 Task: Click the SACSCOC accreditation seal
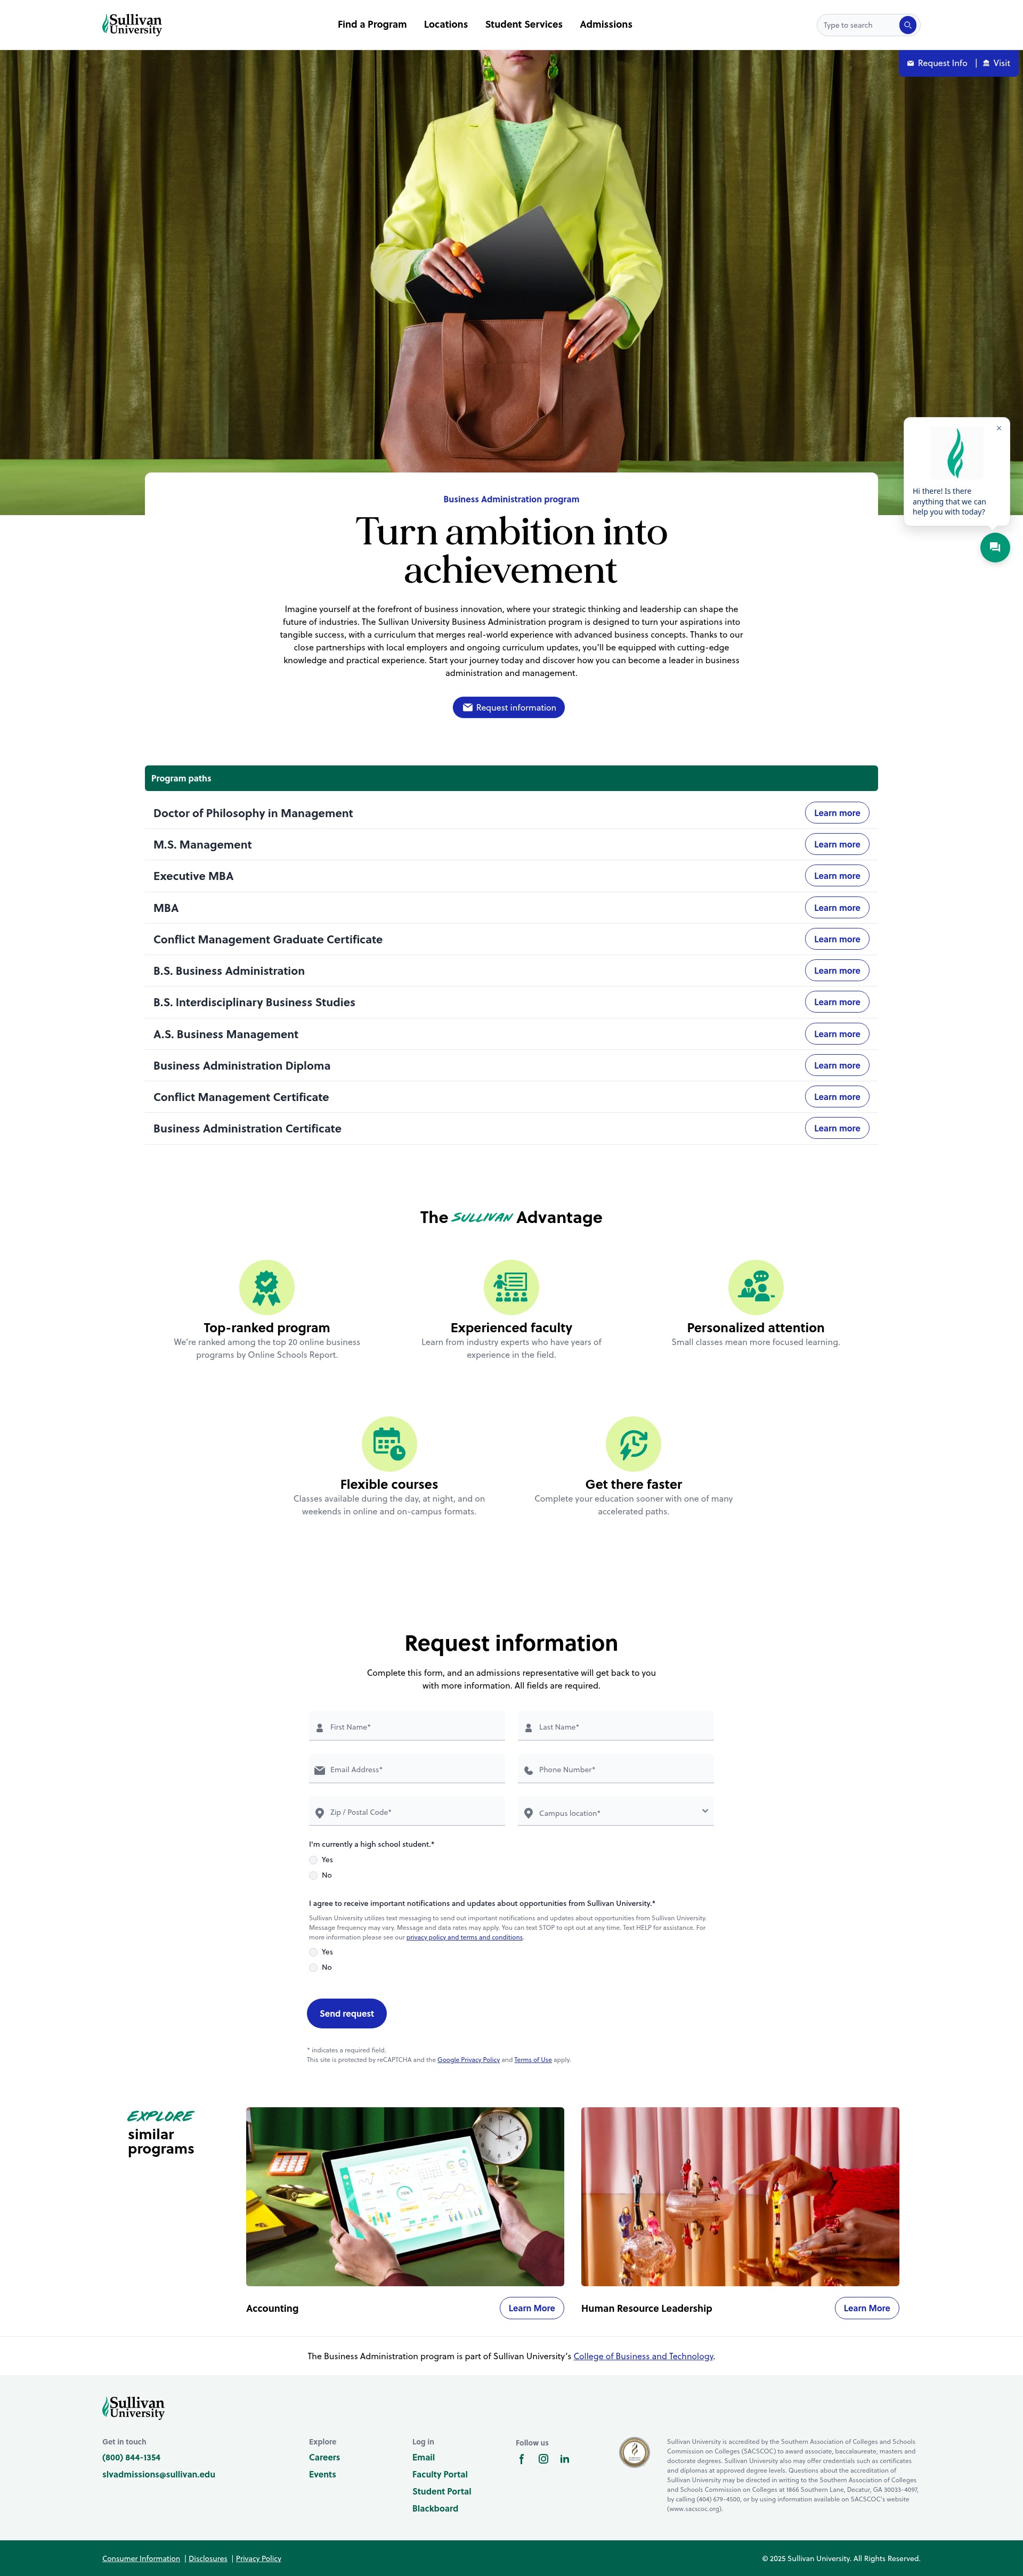tap(634, 2452)
